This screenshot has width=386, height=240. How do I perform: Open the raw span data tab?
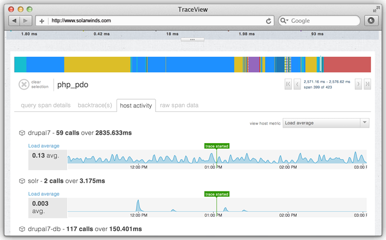point(179,105)
